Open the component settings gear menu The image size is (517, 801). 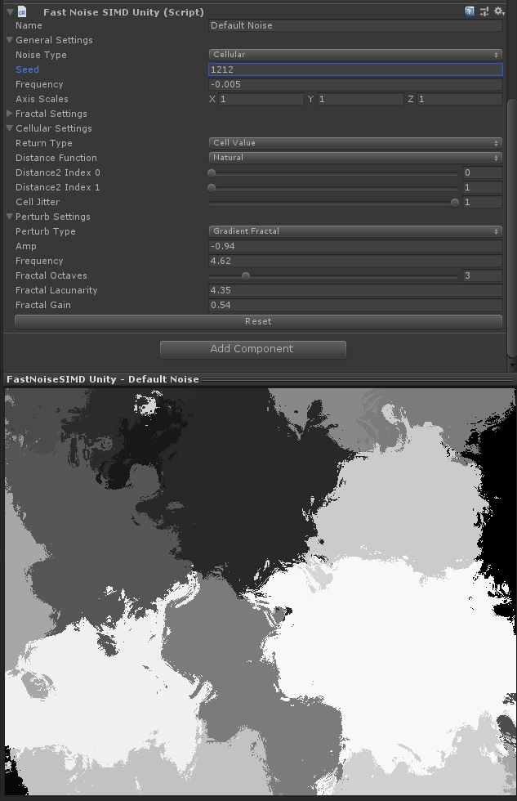[x=498, y=11]
